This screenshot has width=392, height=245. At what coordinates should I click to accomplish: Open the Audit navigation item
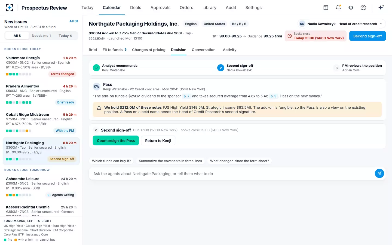pos(231,8)
